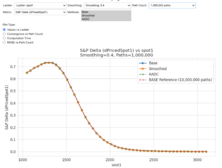Screen dimensions: 222x168
Task: Click the spot1 x-axis label below the chart
Action: pyautogui.click(x=116, y=165)
